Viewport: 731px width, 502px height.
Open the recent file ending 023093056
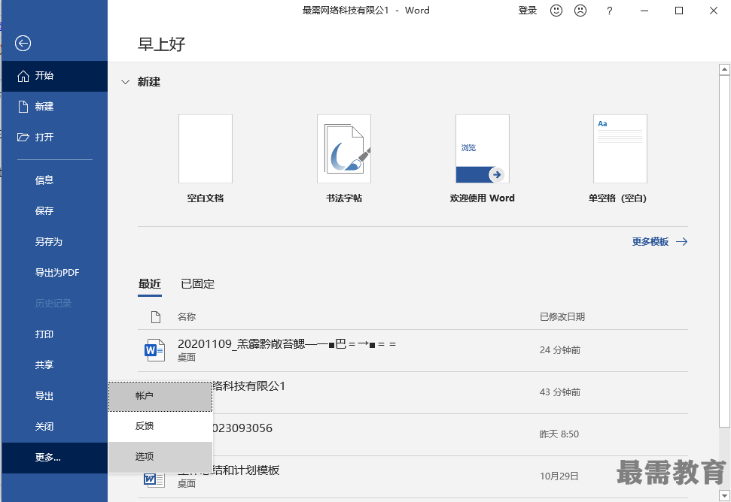413,434
